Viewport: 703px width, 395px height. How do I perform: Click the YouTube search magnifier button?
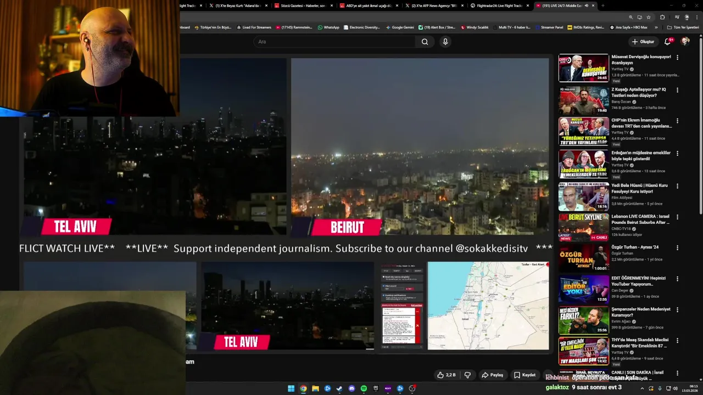tap(425, 42)
